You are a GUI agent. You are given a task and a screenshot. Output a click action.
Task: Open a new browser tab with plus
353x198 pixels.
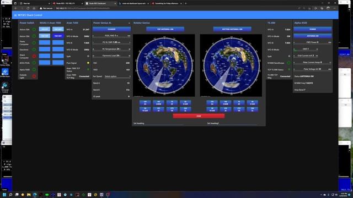[186, 3]
